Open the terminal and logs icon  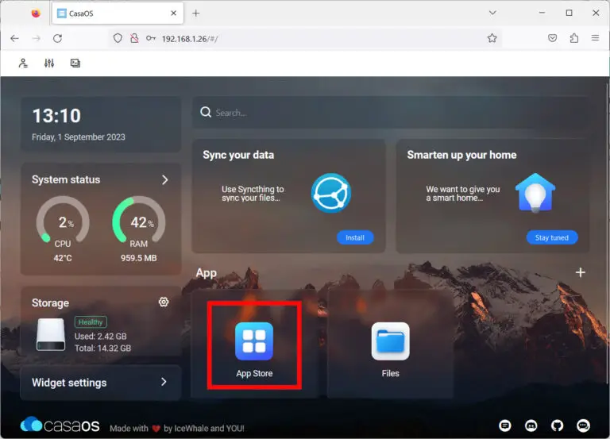point(75,64)
